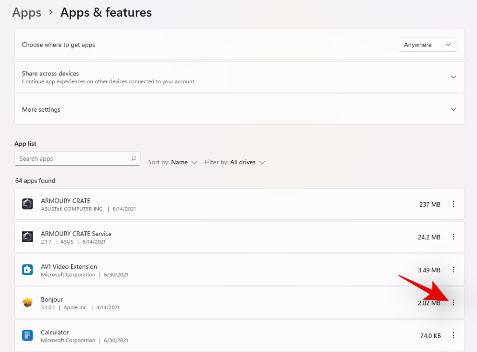This screenshot has width=477, height=352.
Task: Click the Apps & features page title
Action: coord(106,13)
